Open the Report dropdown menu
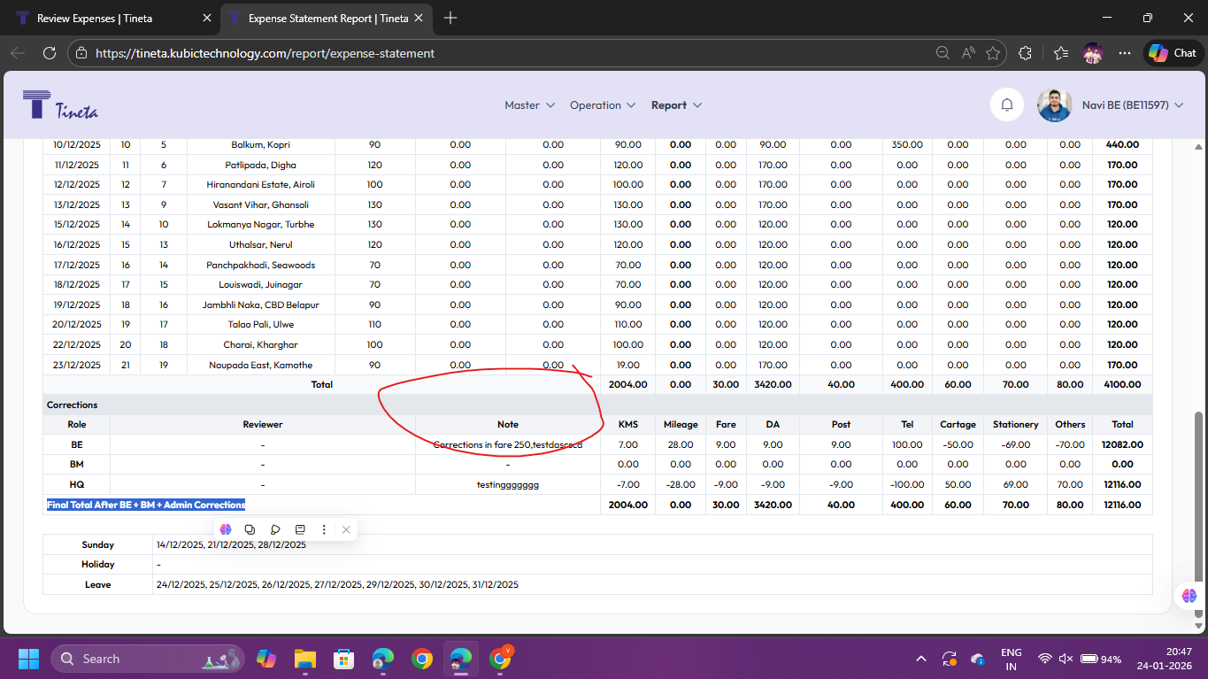Viewport: 1208px width, 679px height. [x=676, y=105]
